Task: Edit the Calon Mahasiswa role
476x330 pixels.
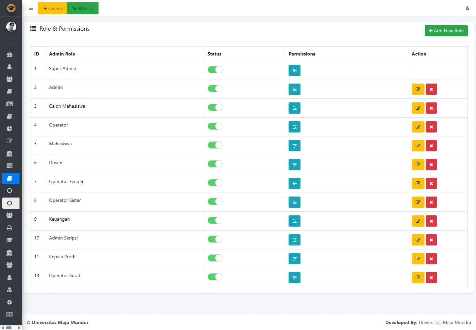Action: point(418,108)
